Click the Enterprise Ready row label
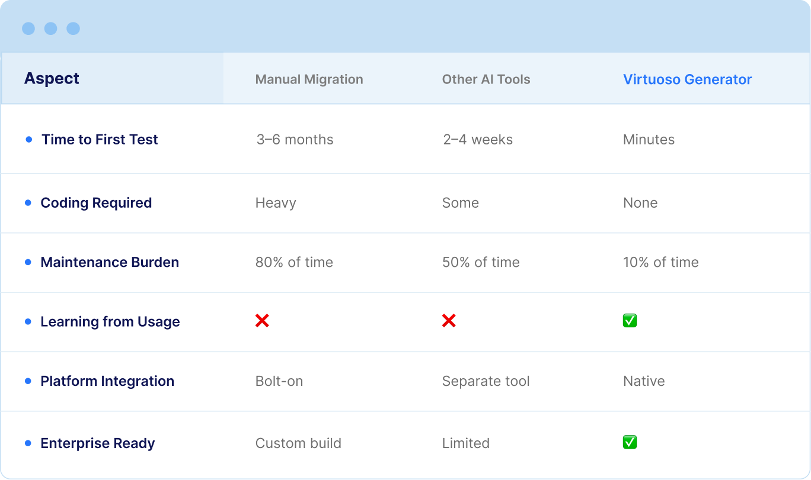 pyautogui.click(x=98, y=443)
